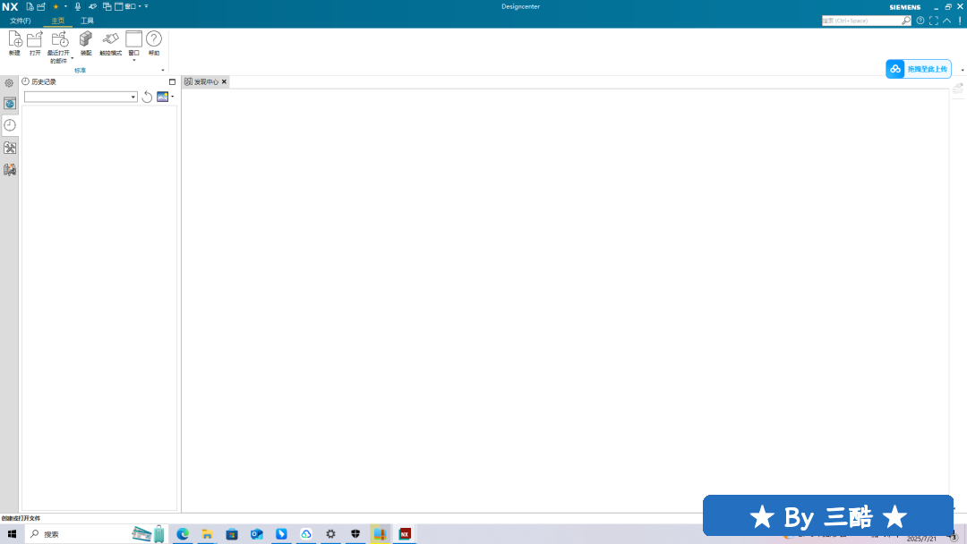Collapse the ribbon with the up chevron
The width and height of the screenshot is (967, 544).
point(946,21)
